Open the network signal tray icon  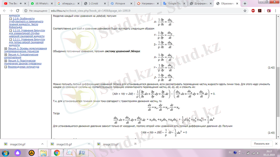coord(253,153)
